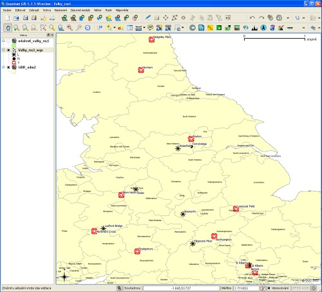This screenshot has width=322, height=292.
Task: Collapse the GBR_adm2 layer tree node
Action: (3, 67)
